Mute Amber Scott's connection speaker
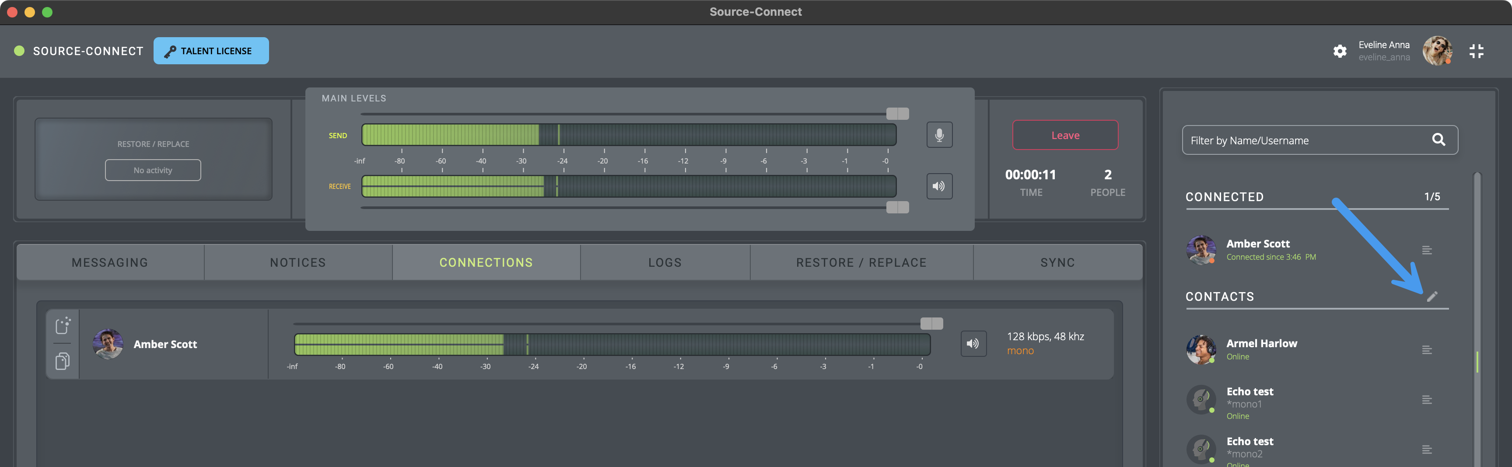Screen dimensions: 1512x467 (x=973, y=344)
